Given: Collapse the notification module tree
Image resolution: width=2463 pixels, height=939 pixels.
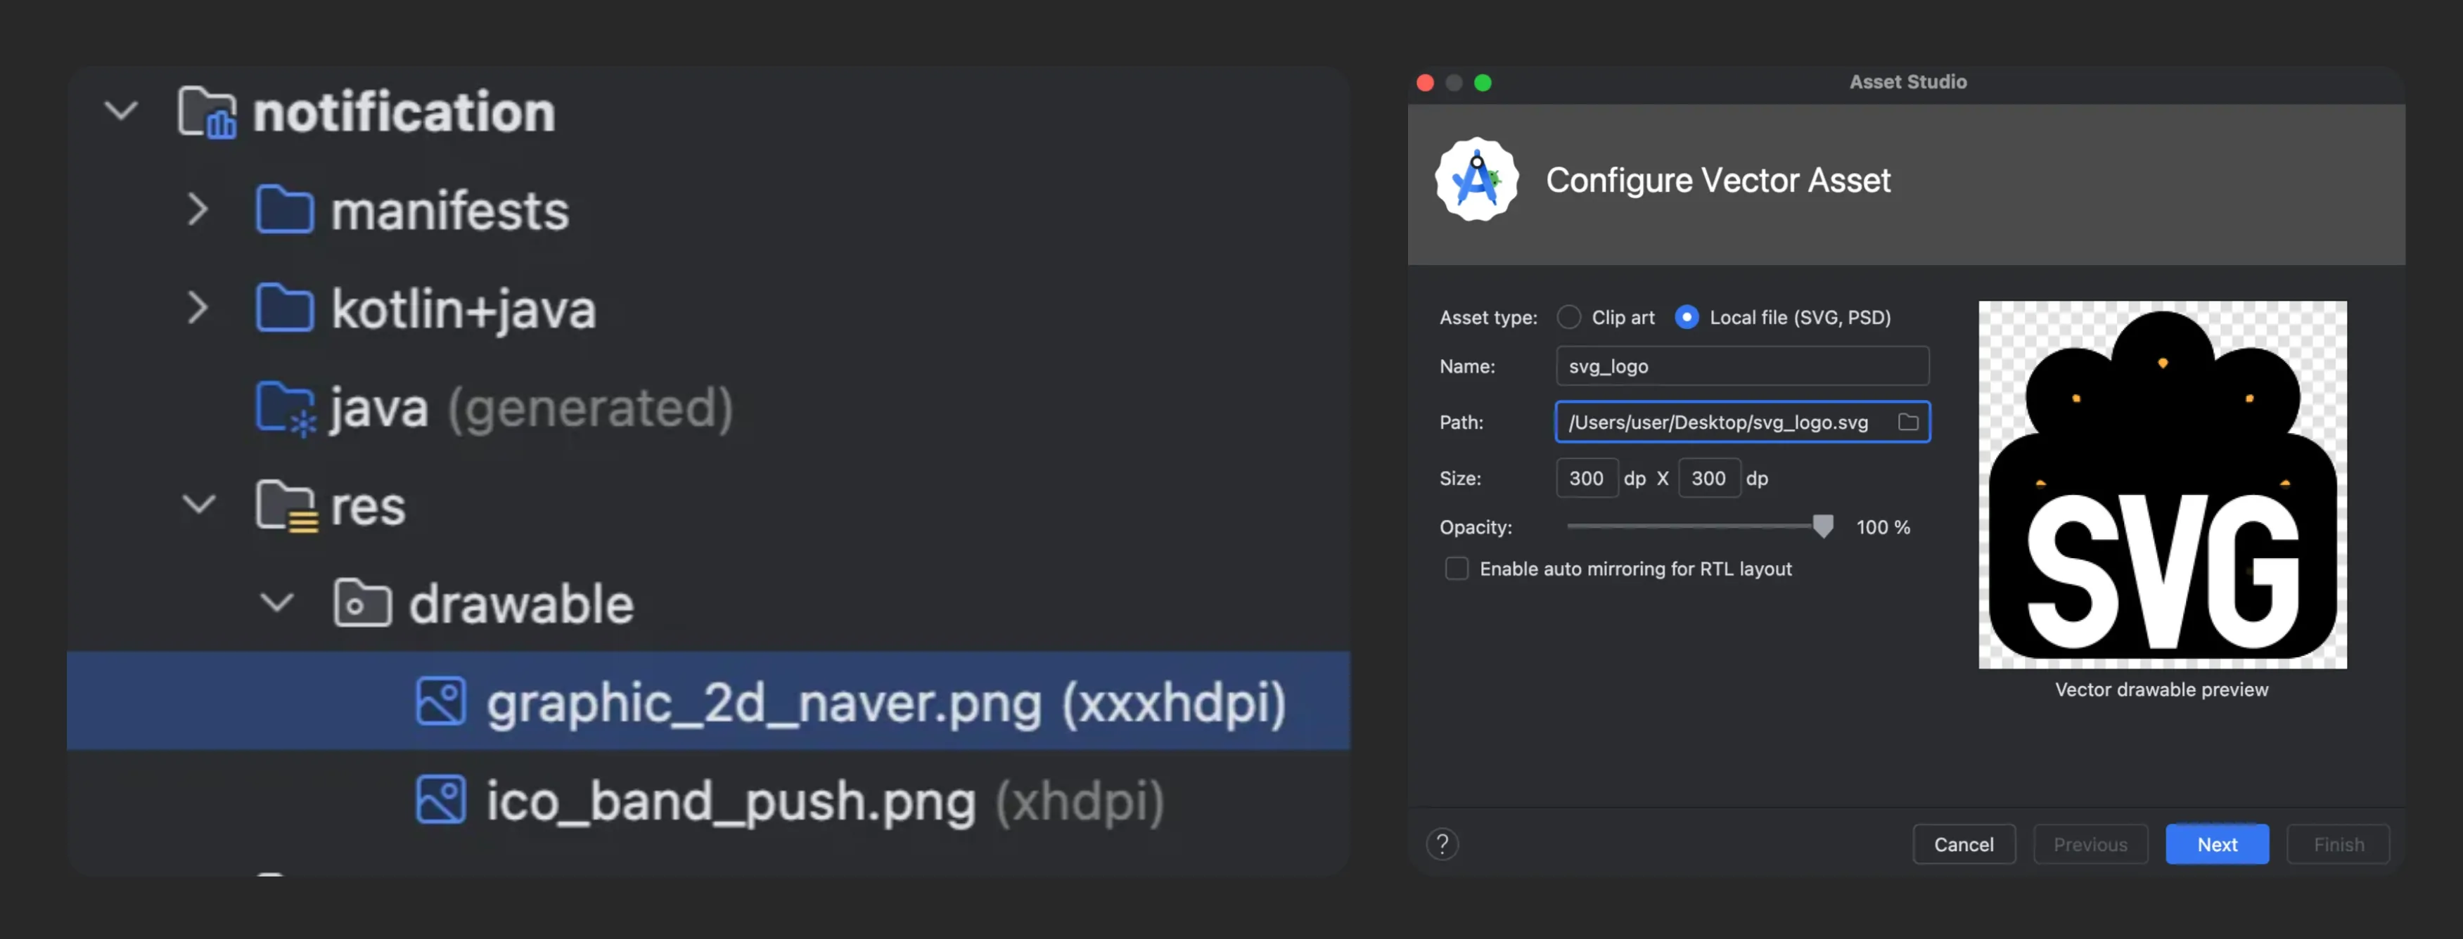Looking at the screenshot, I should point(122,112).
